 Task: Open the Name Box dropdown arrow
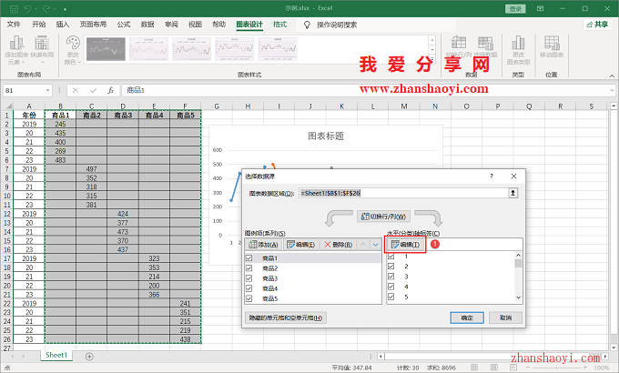pyautogui.click(x=47, y=90)
